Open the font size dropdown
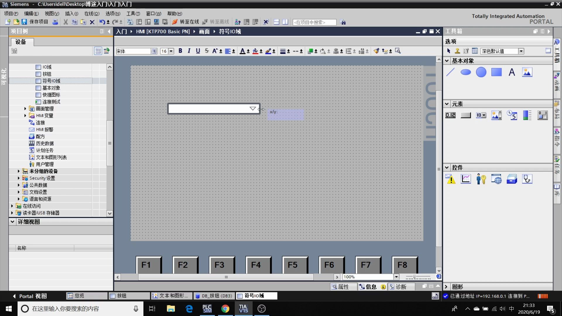The image size is (562, 316). click(171, 51)
